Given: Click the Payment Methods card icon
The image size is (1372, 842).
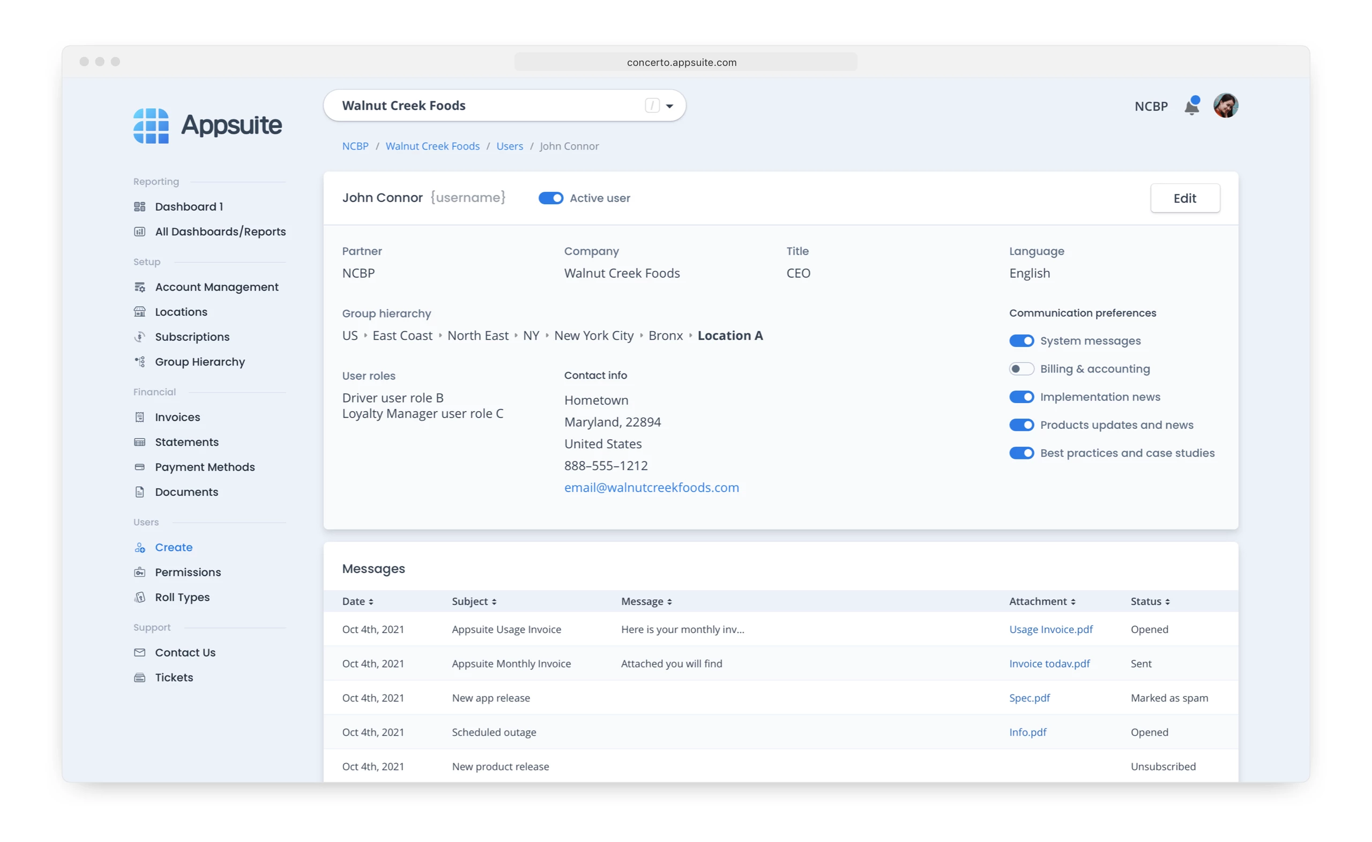Looking at the screenshot, I should tap(140, 467).
